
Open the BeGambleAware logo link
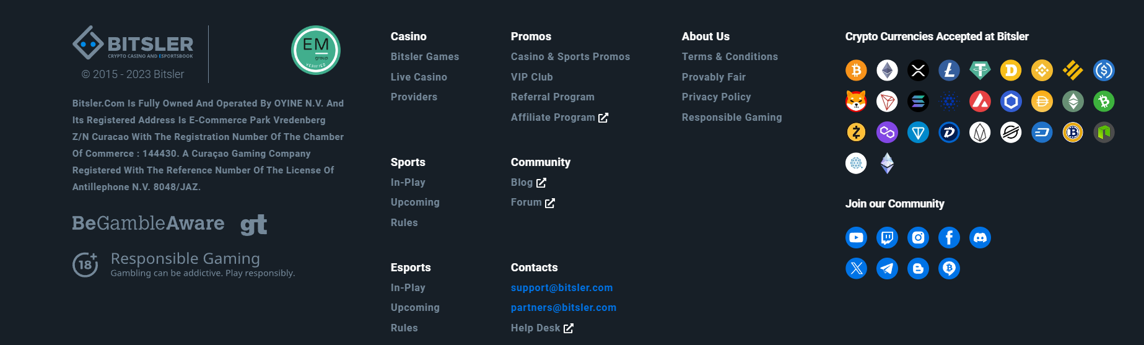point(148,224)
